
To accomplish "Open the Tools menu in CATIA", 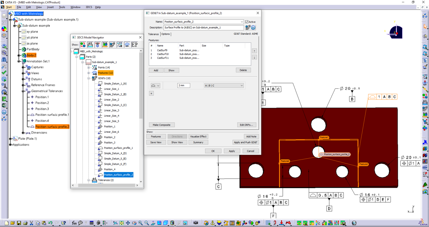I will tap(61, 7).
